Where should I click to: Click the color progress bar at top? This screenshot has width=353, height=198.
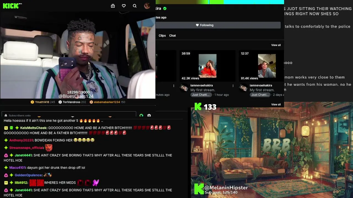coord(220,2)
